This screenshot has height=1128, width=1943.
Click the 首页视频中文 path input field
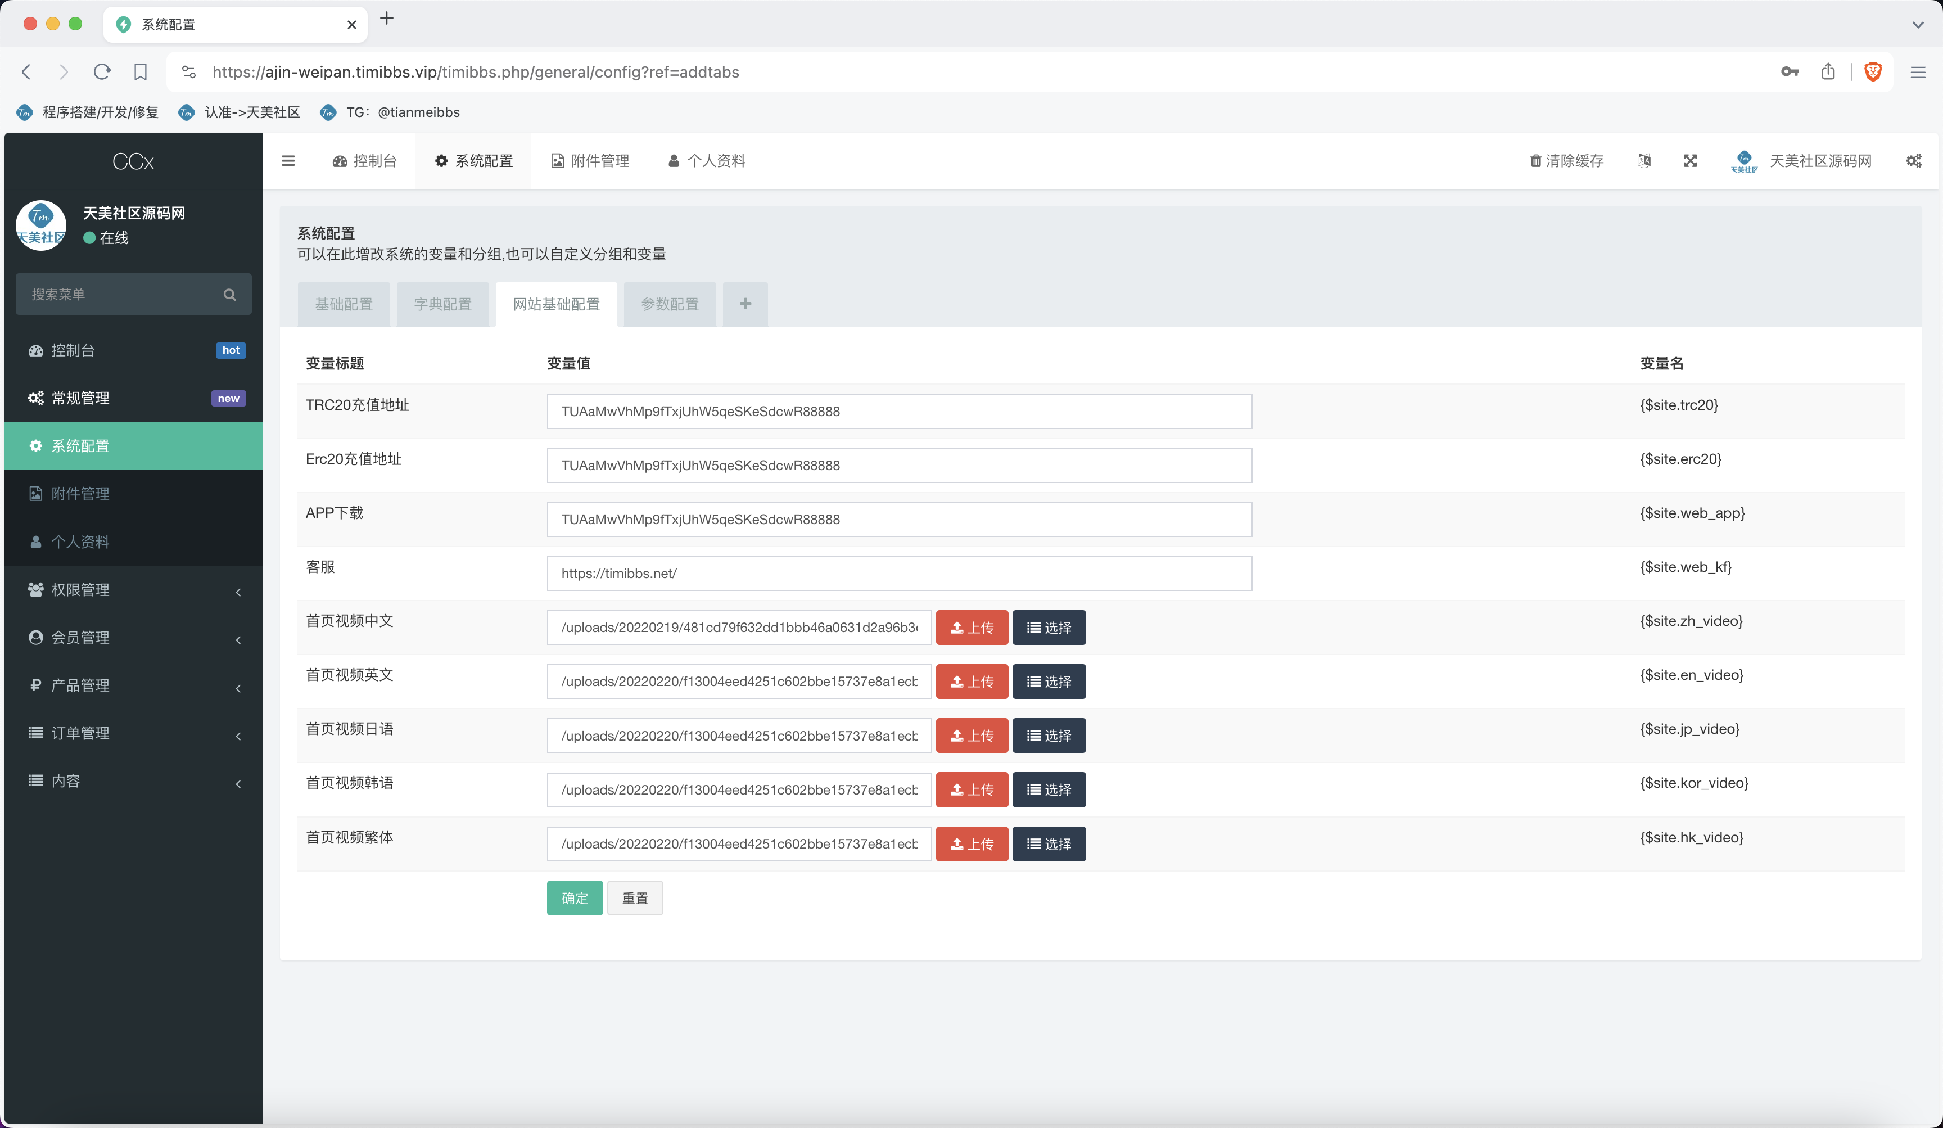tap(739, 628)
